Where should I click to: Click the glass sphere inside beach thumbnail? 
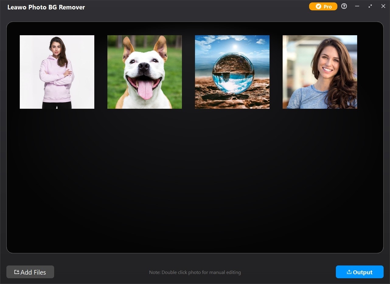pos(233,73)
